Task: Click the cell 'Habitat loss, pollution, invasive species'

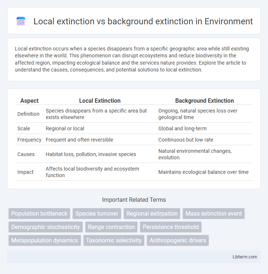Action: (x=100, y=154)
